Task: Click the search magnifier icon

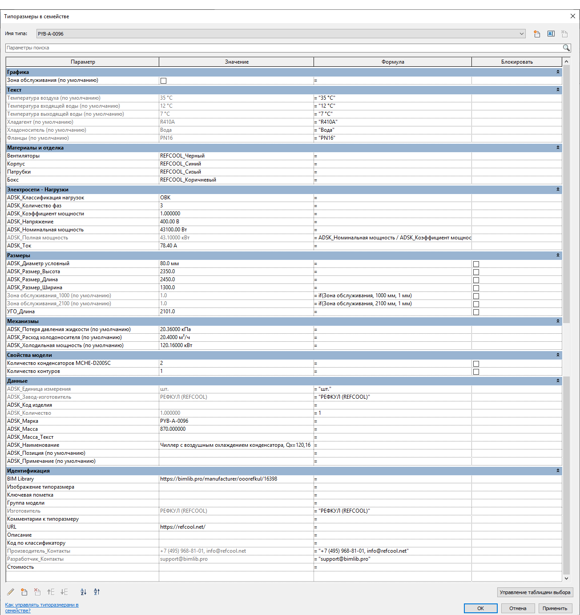Action: (x=566, y=48)
